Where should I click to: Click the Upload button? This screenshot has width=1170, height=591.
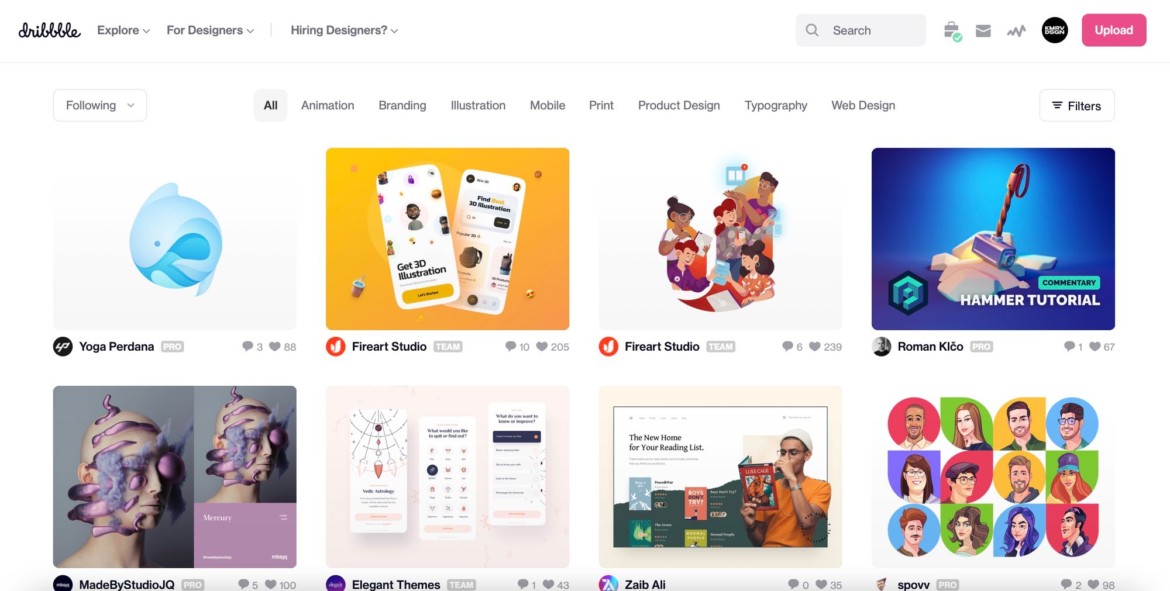point(1114,30)
